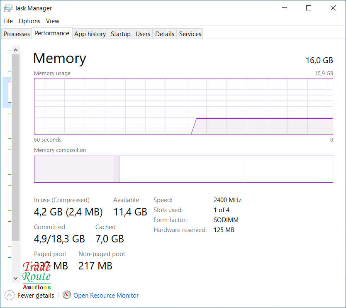This screenshot has height=308, width=346.
Task: Open the View menu
Action: (53, 21)
